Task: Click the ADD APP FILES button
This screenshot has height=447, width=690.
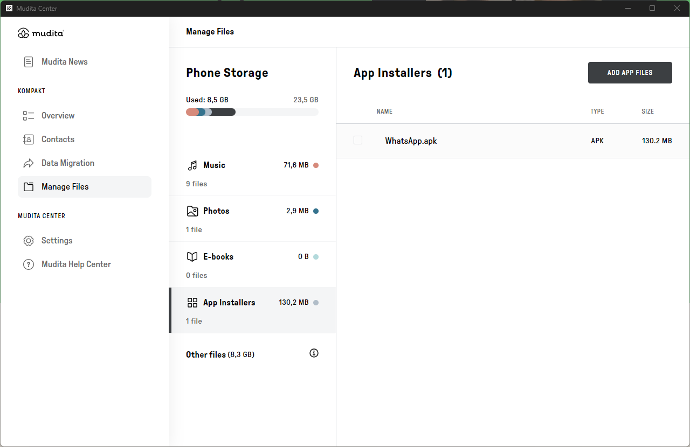Action: (x=630, y=73)
